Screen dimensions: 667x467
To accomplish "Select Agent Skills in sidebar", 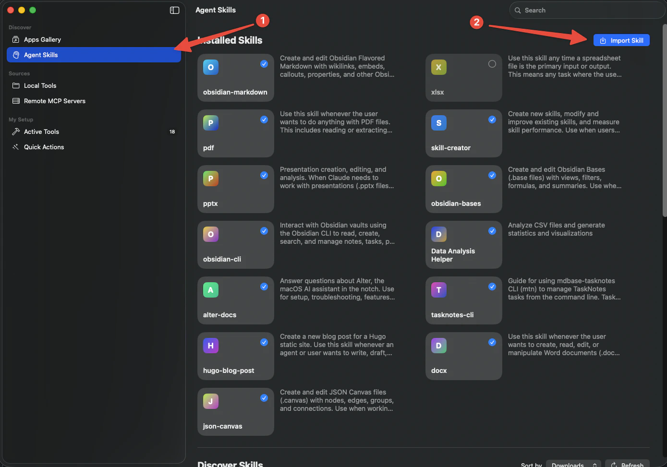I will [94, 55].
